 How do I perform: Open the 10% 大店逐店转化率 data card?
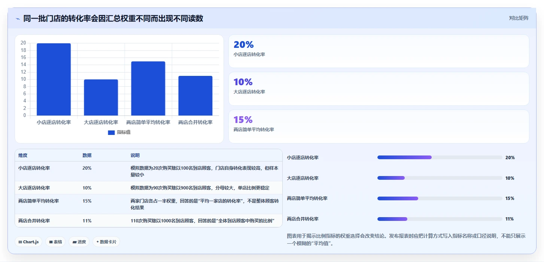379,89
